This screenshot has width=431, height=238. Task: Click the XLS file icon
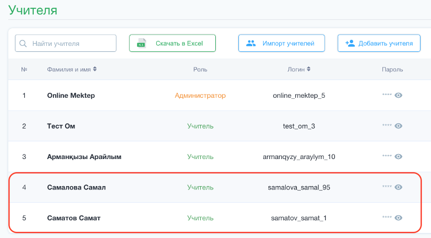tap(142, 43)
